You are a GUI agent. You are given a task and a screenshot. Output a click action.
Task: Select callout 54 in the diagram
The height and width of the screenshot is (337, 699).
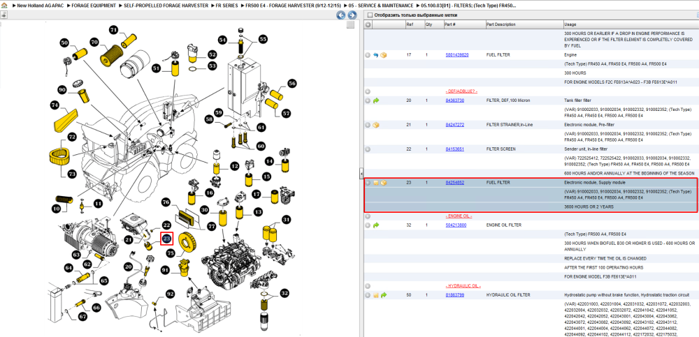click(x=223, y=40)
